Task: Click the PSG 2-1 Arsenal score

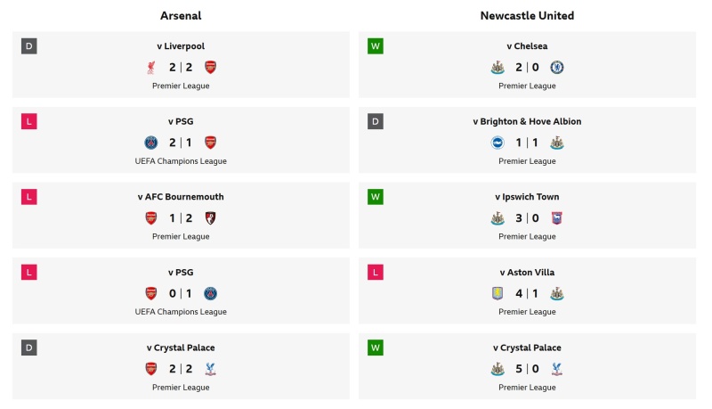Action: point(181,143)
